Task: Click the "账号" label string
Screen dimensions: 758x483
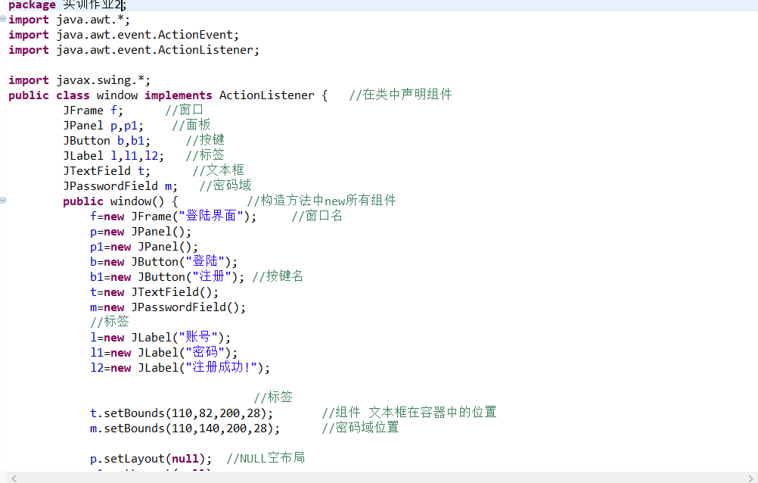Action: point(202,338)
